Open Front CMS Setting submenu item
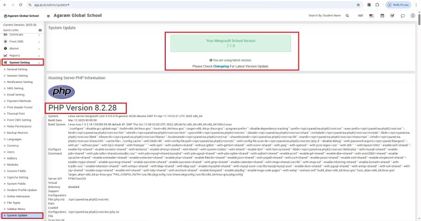Screen dimensions: 421x221 coord(19,120)
